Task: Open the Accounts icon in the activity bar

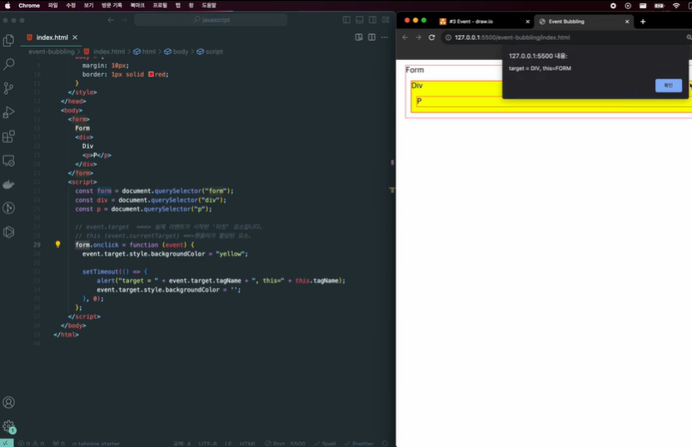Action: point(8,402)
